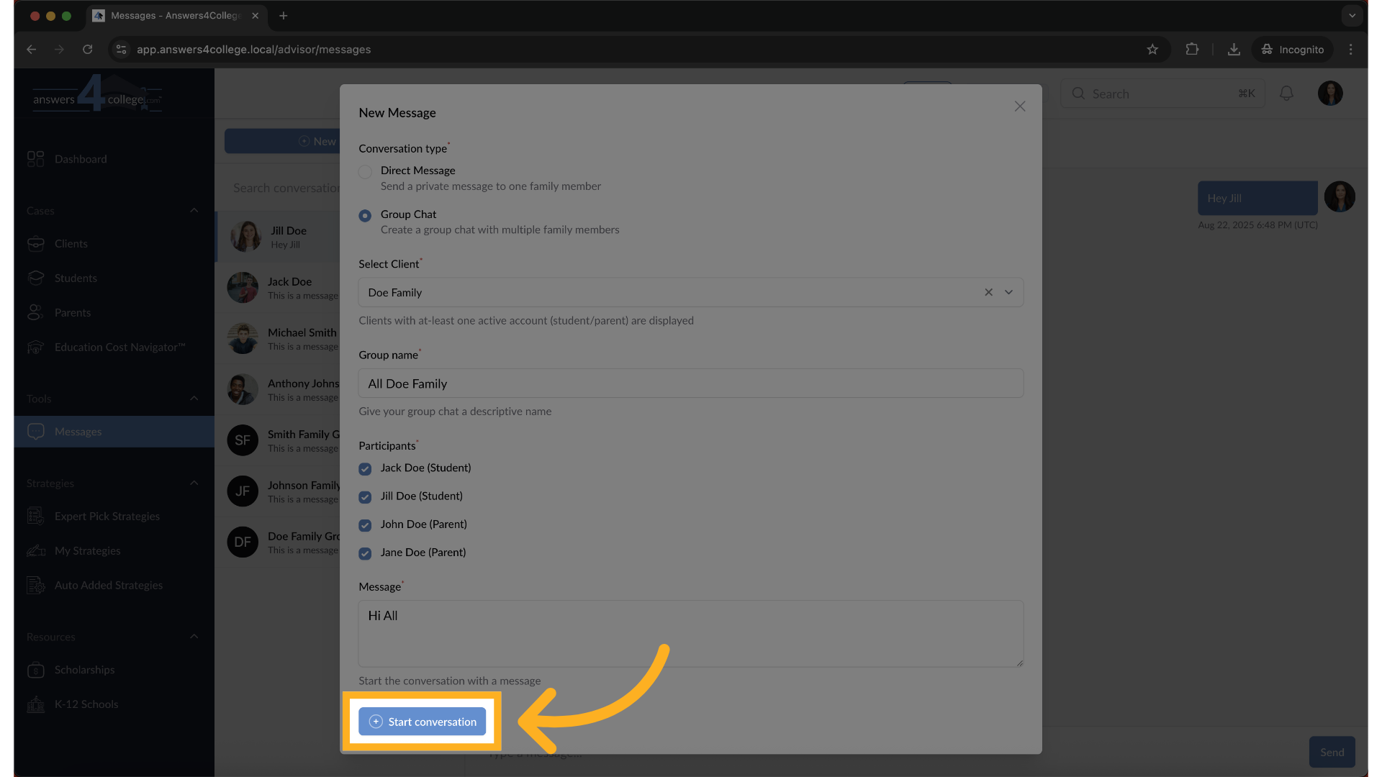Open browser extensions puzzle icon

coord(1192,50)
